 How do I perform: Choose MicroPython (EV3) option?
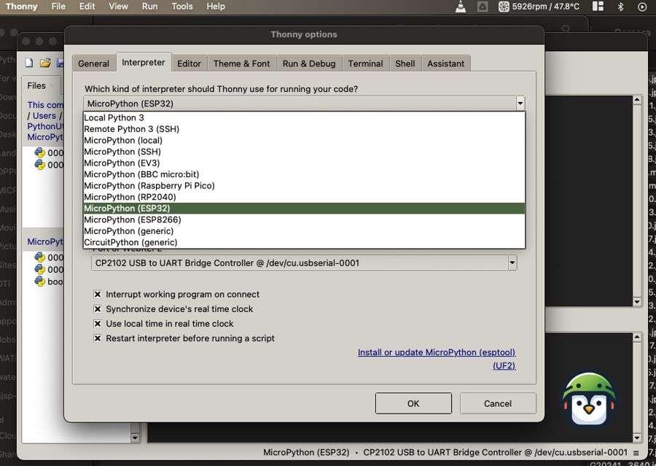304,163
